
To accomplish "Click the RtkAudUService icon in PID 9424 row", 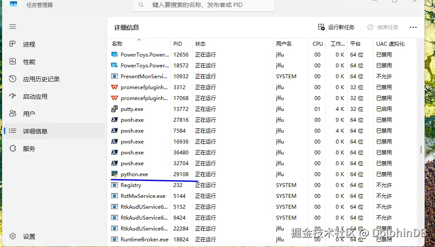I will [x=114, y=218].
